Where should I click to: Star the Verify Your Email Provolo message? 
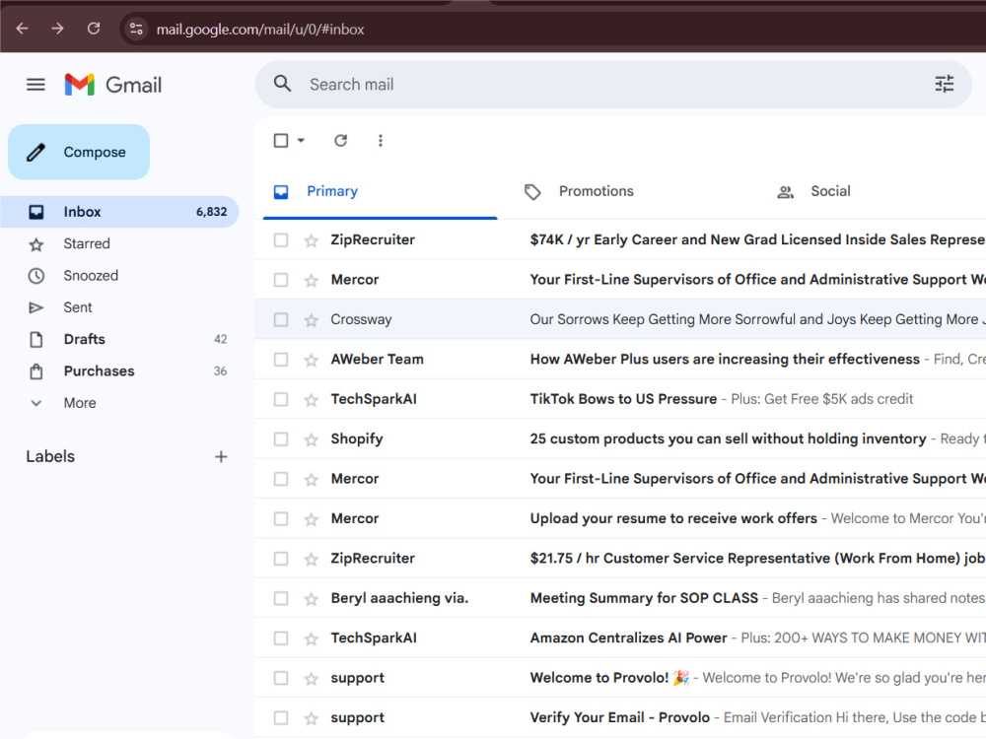click(311, 718)
